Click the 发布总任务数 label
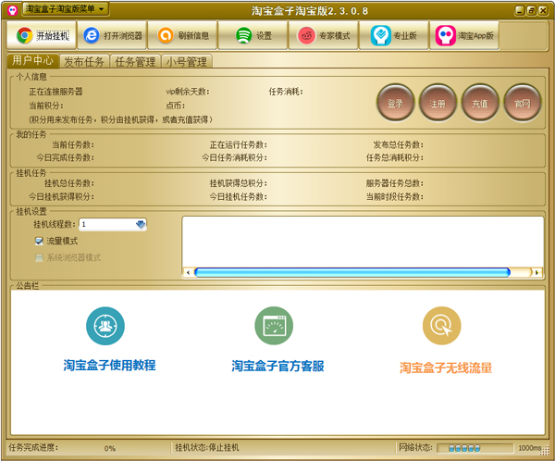555x461 pixels. pos(398,145)
